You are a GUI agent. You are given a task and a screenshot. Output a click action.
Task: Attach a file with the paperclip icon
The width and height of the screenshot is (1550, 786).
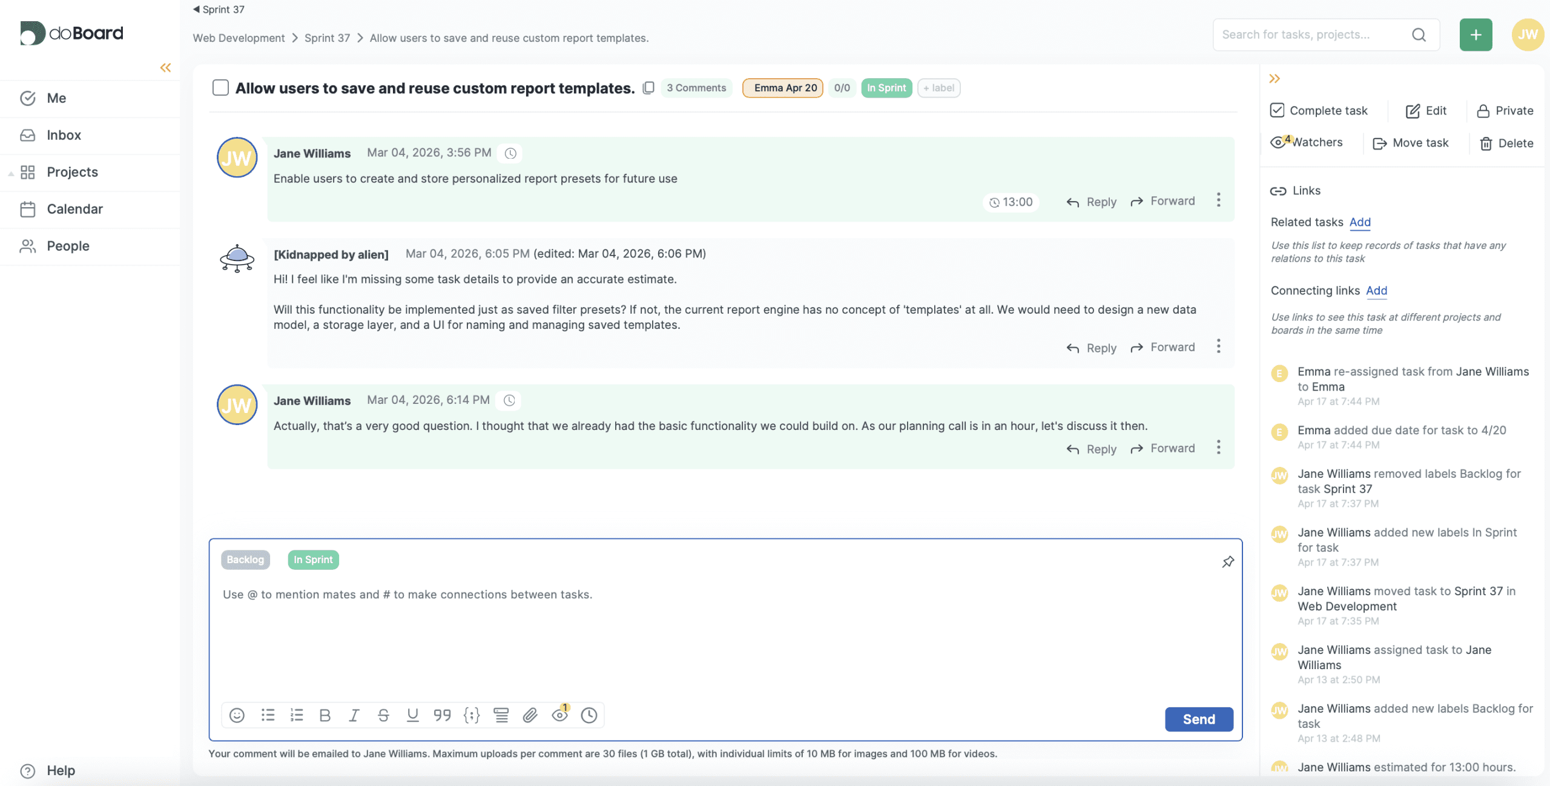click(x=530, y=715)
